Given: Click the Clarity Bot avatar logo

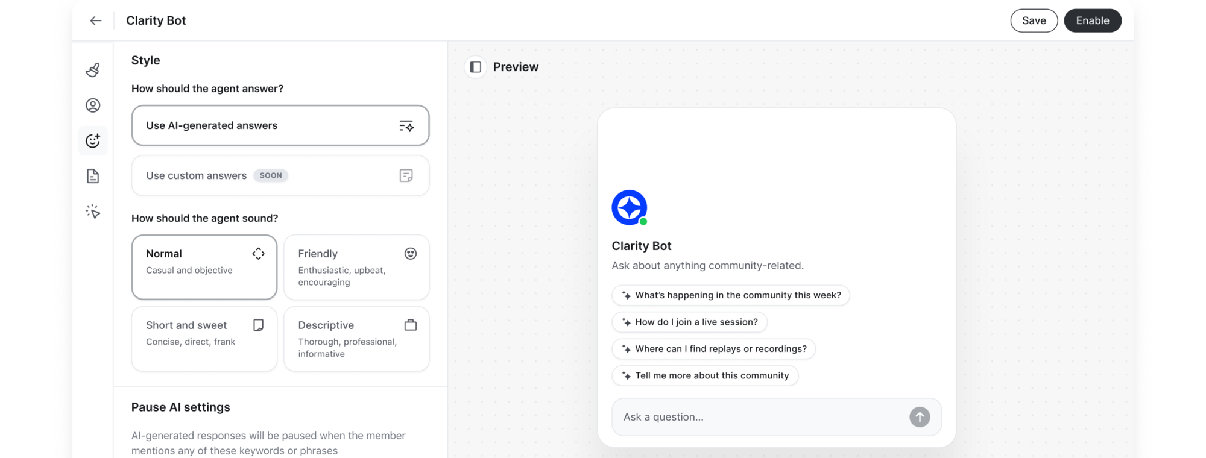Looking at the screenshot, I should 629,207.
